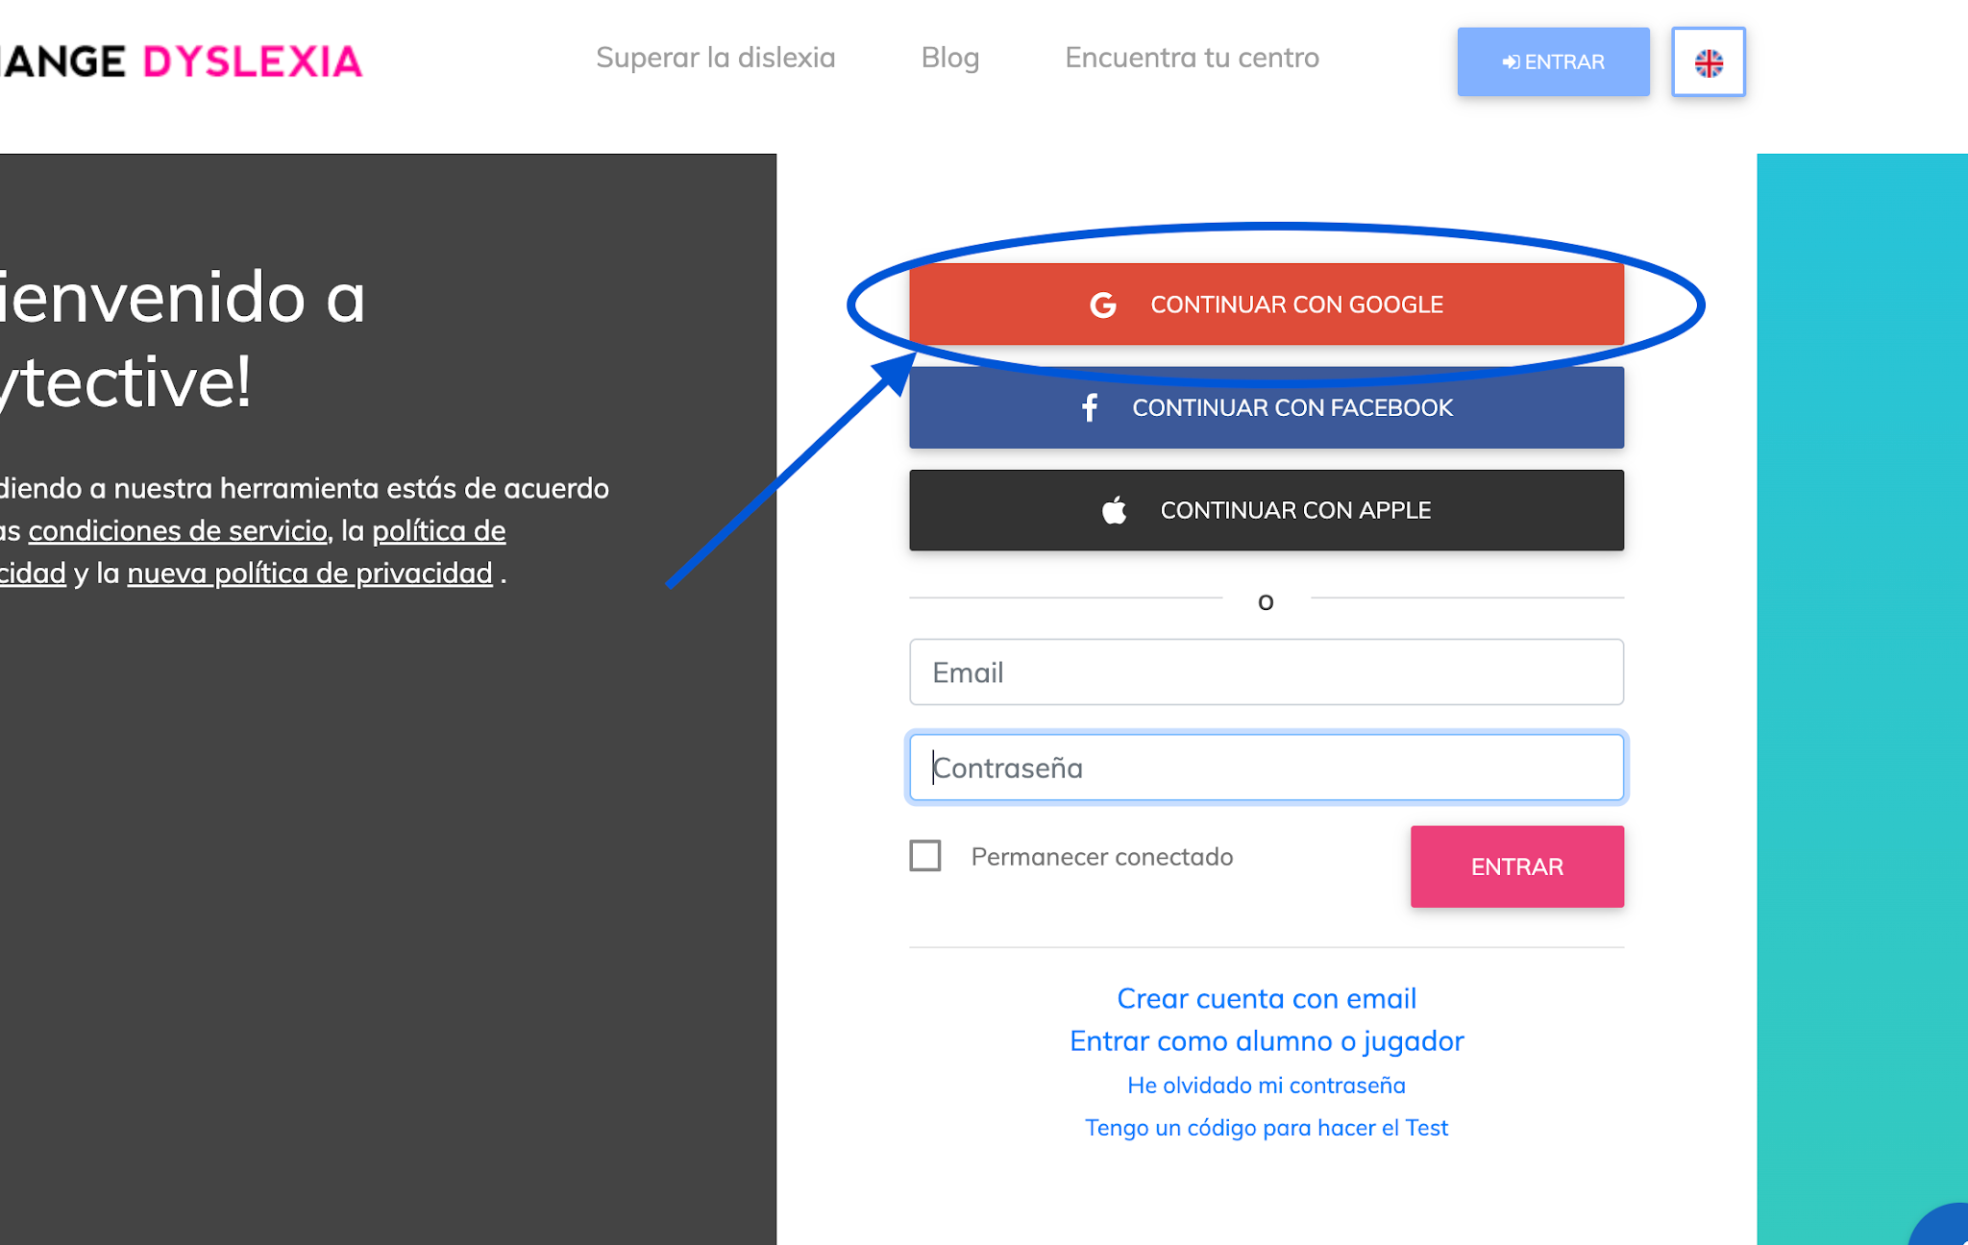Focus the Contraseña password field
This screenshot has height=1245, width=1968.
(x=1266, y=768)
